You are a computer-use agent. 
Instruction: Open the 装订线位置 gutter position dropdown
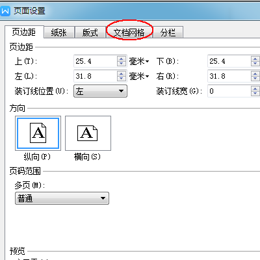click(100, 91)
